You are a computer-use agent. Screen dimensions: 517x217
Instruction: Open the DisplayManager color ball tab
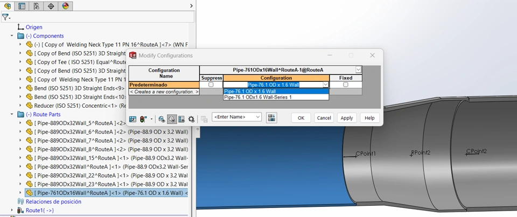pyautogui.click(x=65, y=6)
